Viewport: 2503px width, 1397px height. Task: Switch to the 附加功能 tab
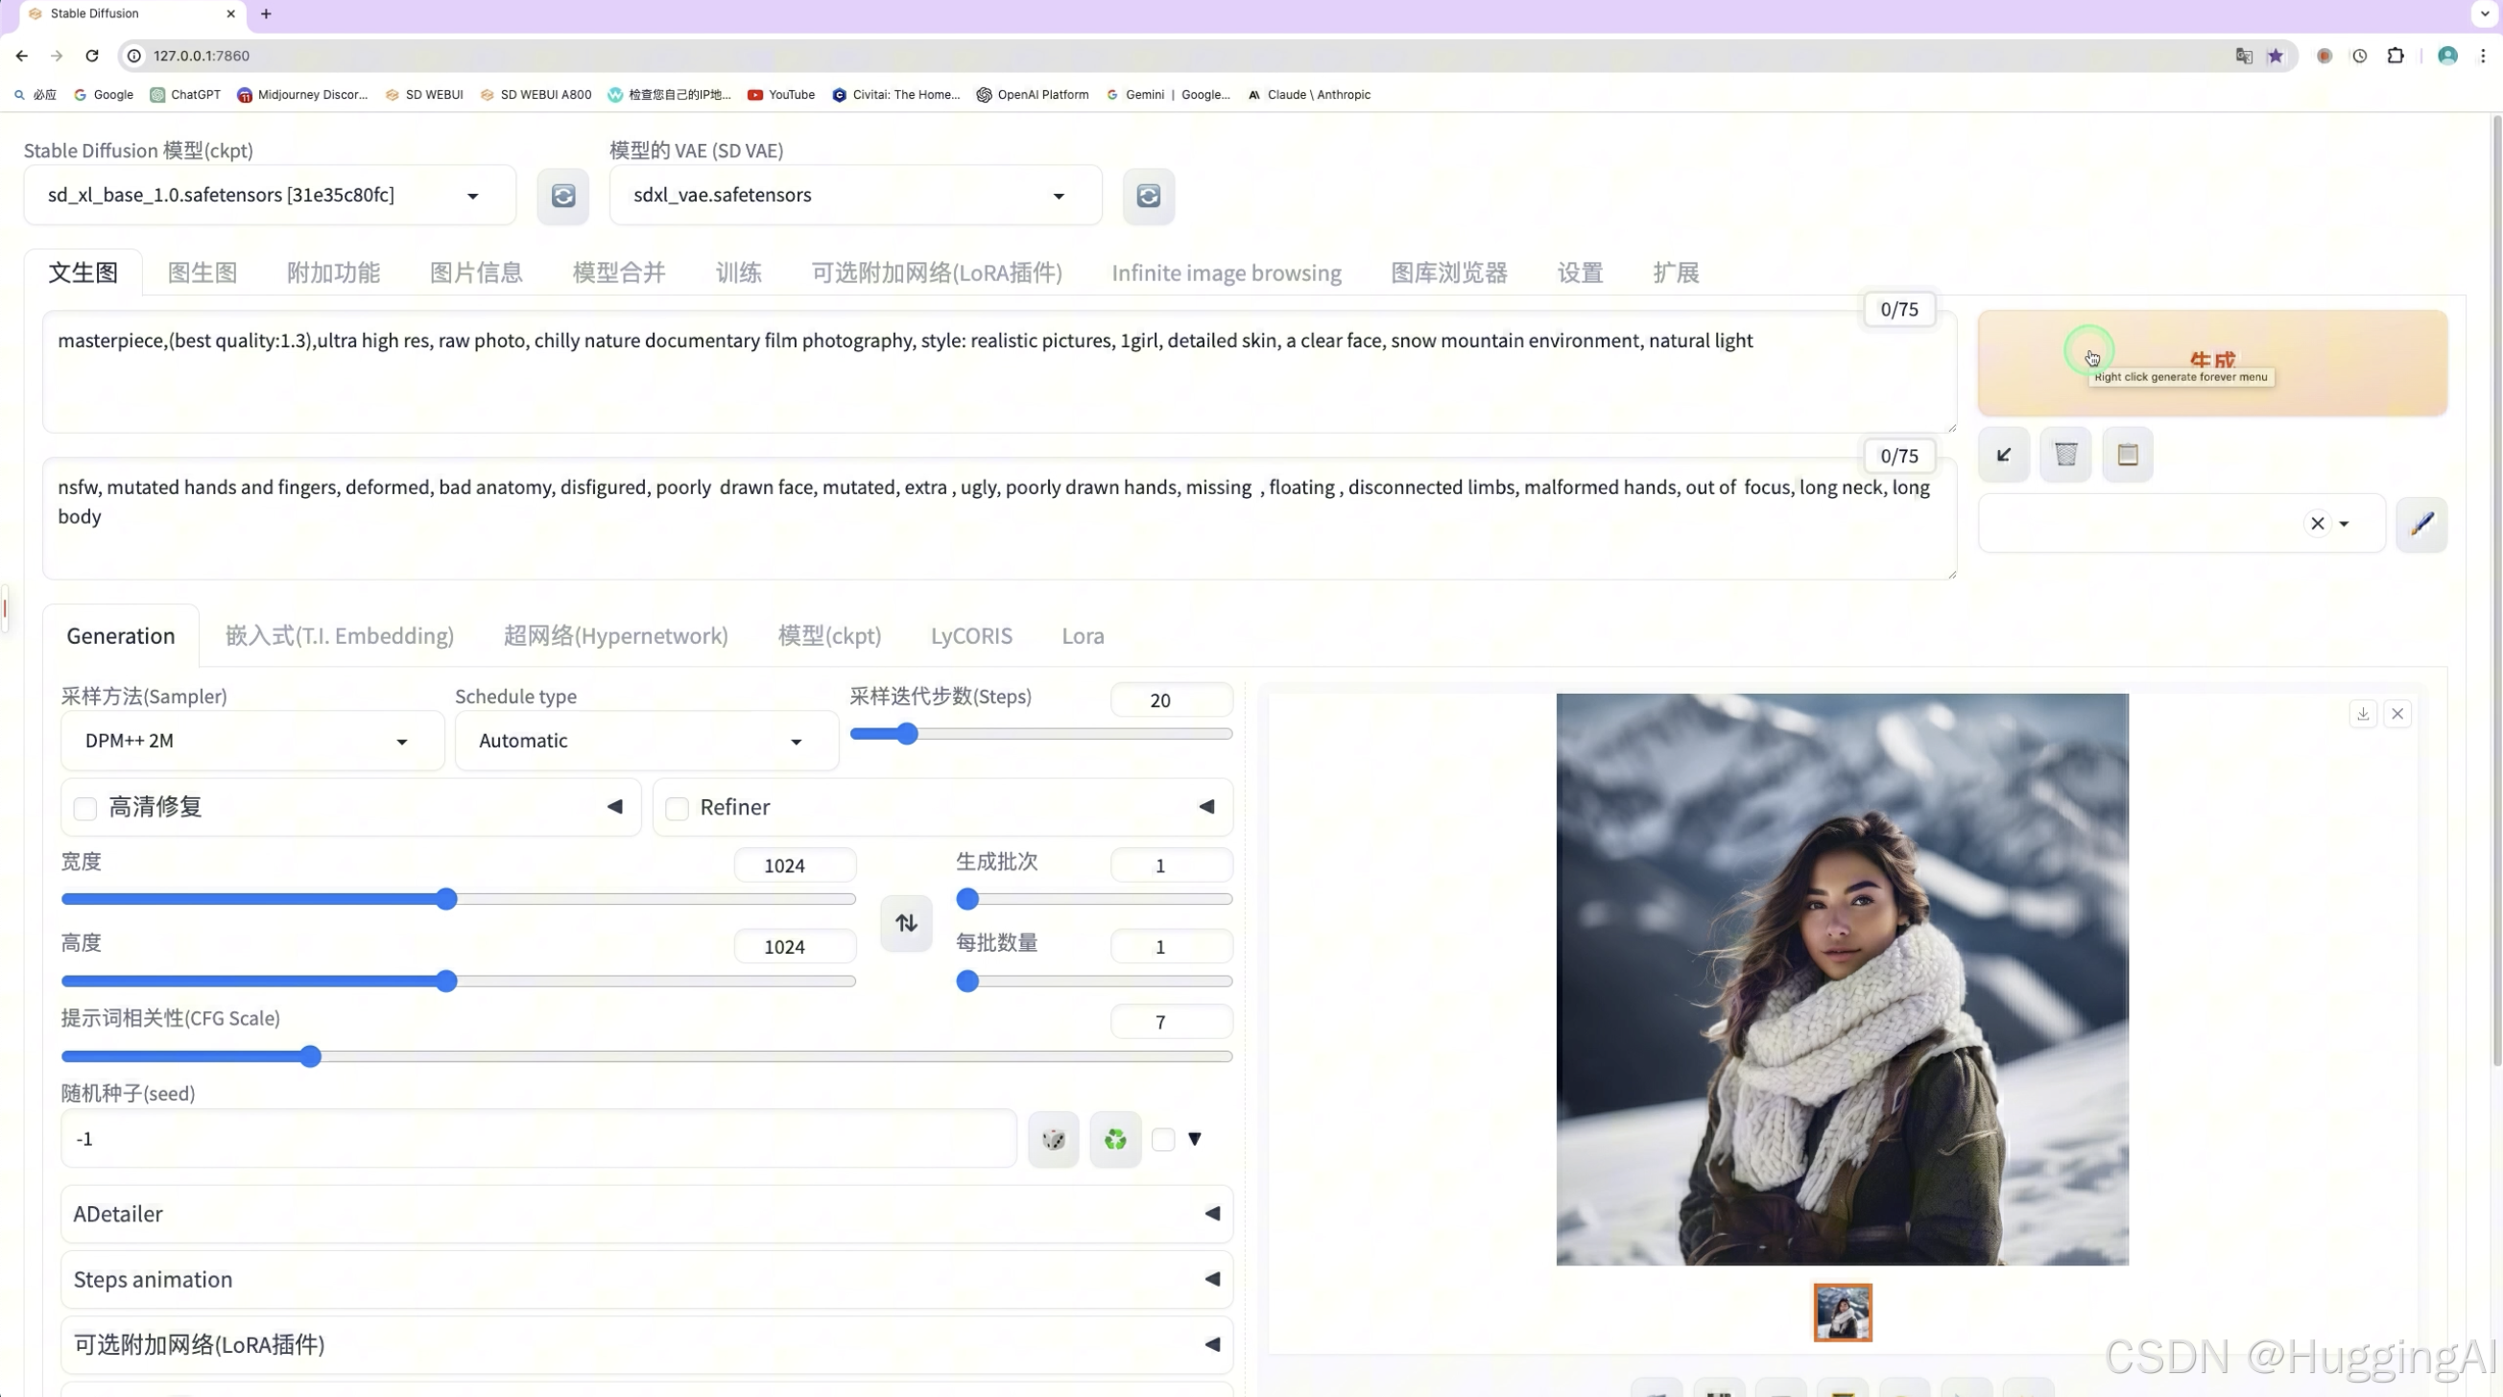click(333, 273)
